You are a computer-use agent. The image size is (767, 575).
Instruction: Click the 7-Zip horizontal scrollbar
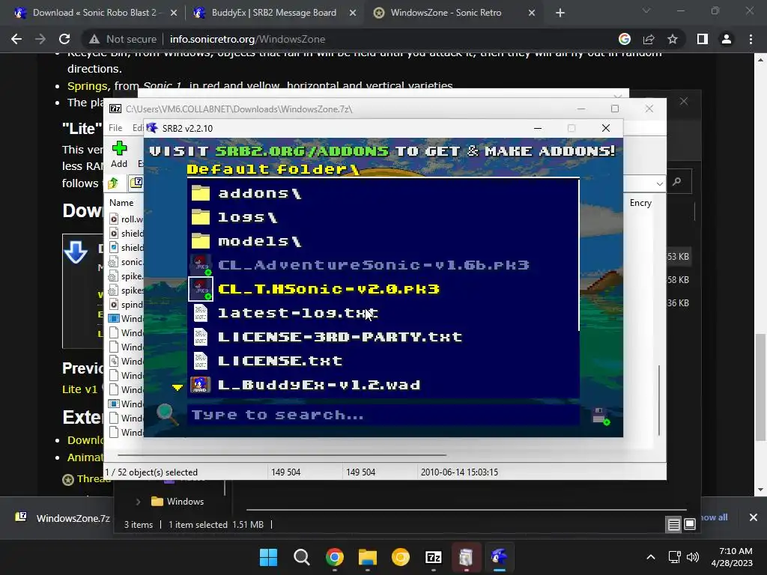[x=282, y=454]
